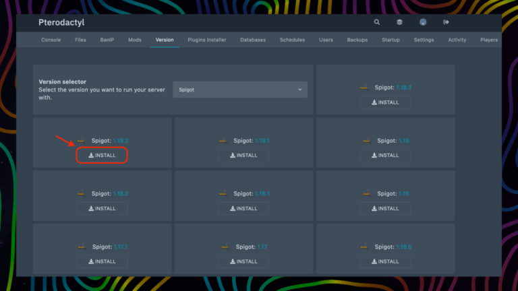Image resolution: width=518 pixels, height=291 pixels.
Task: Expand the Spigot version selector dropdown
Action: 239,90
